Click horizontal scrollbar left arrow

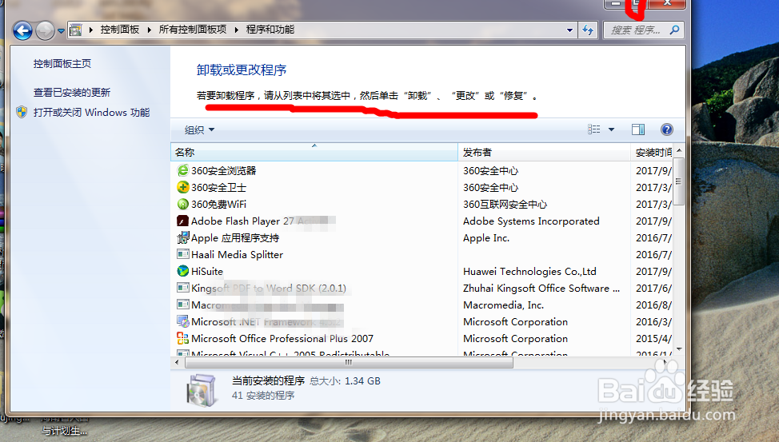coord(177,363)
